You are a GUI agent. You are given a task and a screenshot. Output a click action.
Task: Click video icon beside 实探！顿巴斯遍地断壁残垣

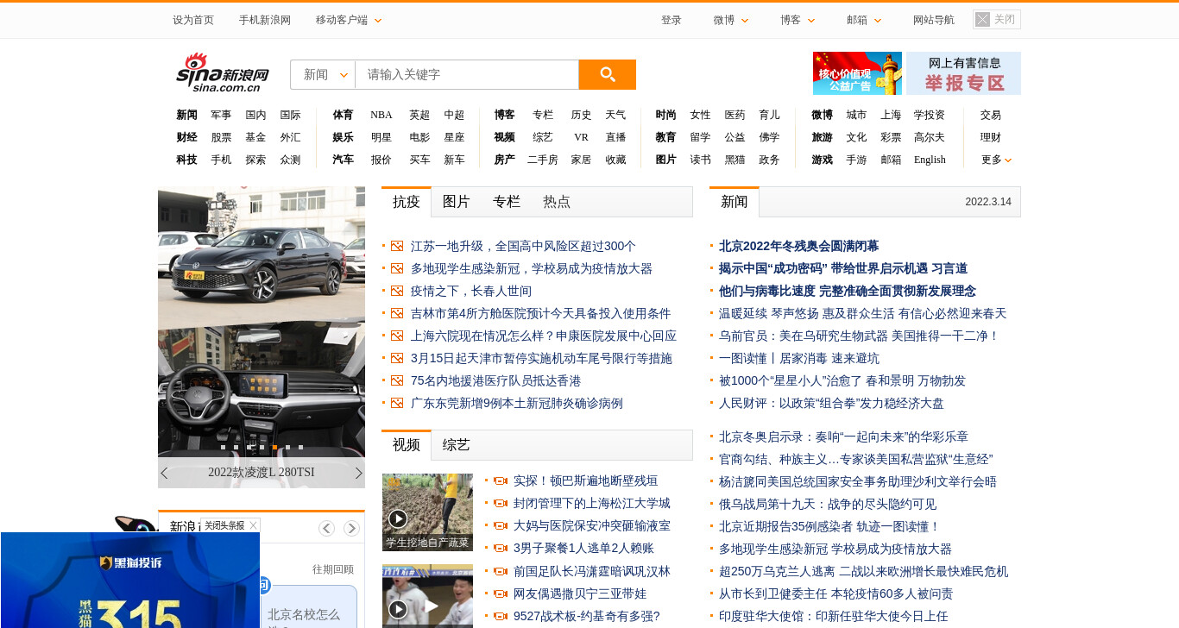pos(500,481)
